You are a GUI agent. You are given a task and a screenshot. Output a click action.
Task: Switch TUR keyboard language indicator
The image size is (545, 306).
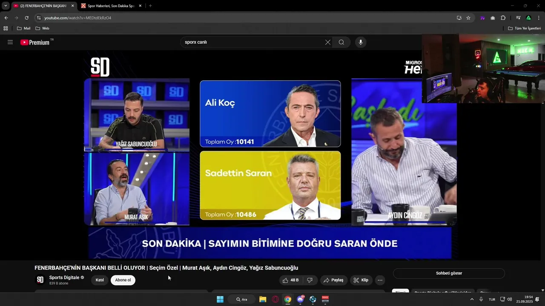pos(492,300)
